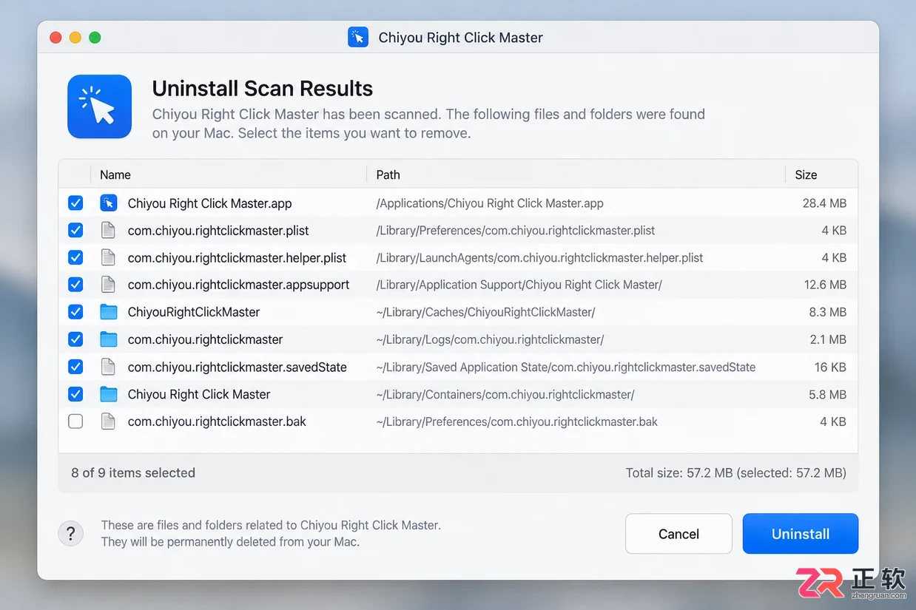Click the Chiyou Right Click Master.app row icon
916x610 pixels.
coord(109,203)
